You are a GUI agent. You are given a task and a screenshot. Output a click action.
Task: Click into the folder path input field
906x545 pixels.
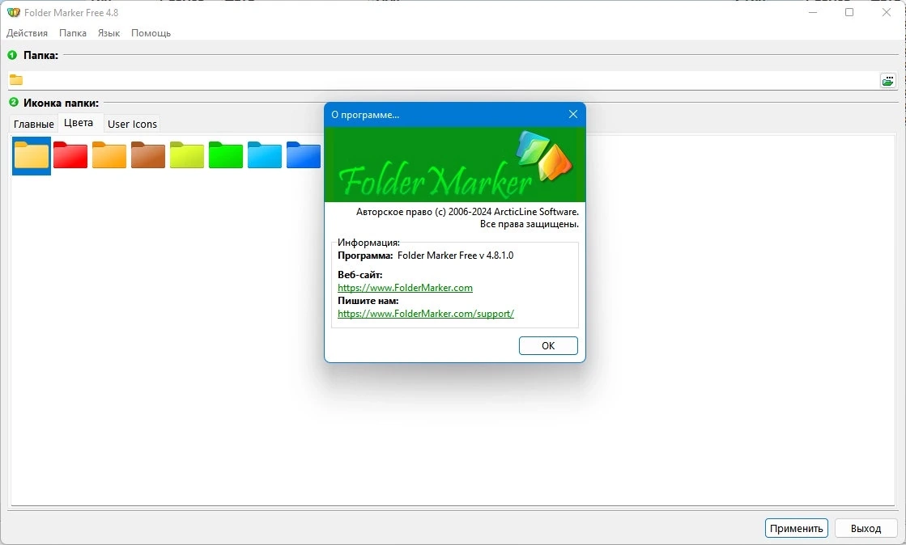[x=451, y=80]
